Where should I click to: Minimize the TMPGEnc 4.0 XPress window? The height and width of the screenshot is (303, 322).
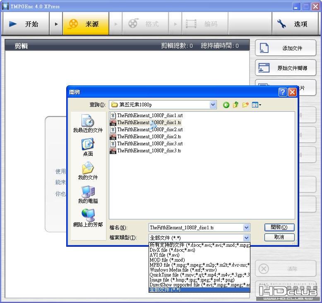296,7
